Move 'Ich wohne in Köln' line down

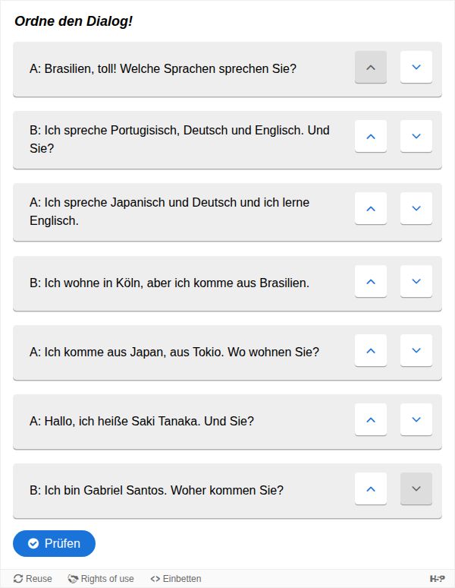[416, 282]
